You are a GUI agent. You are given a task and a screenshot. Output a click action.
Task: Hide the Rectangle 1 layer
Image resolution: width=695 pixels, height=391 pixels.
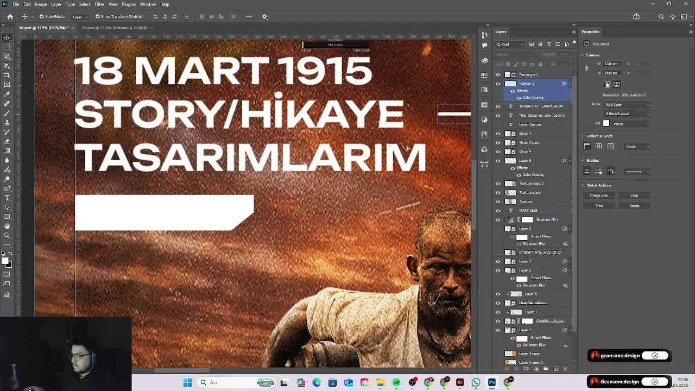[x=498, y=74]
